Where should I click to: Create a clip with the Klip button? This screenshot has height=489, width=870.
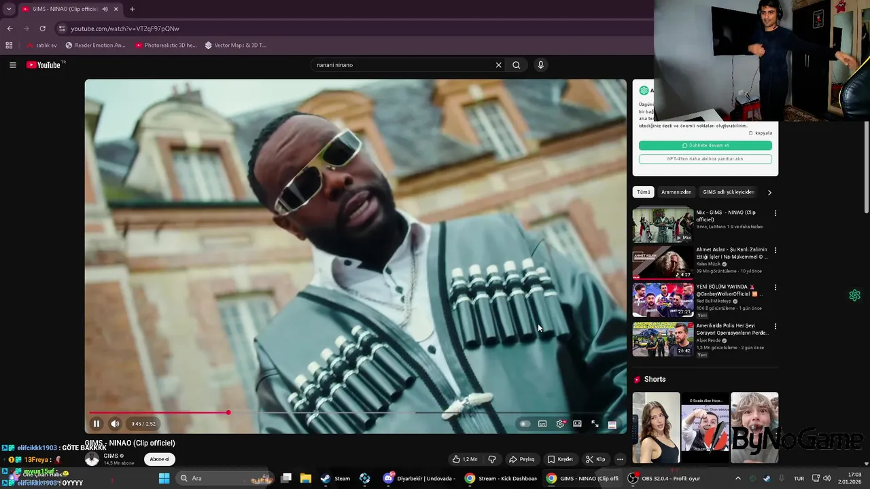[595, 459]
